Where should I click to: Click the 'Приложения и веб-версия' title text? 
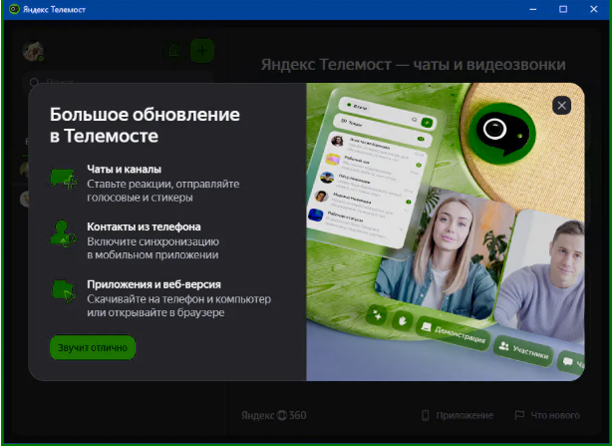[154, 284]
